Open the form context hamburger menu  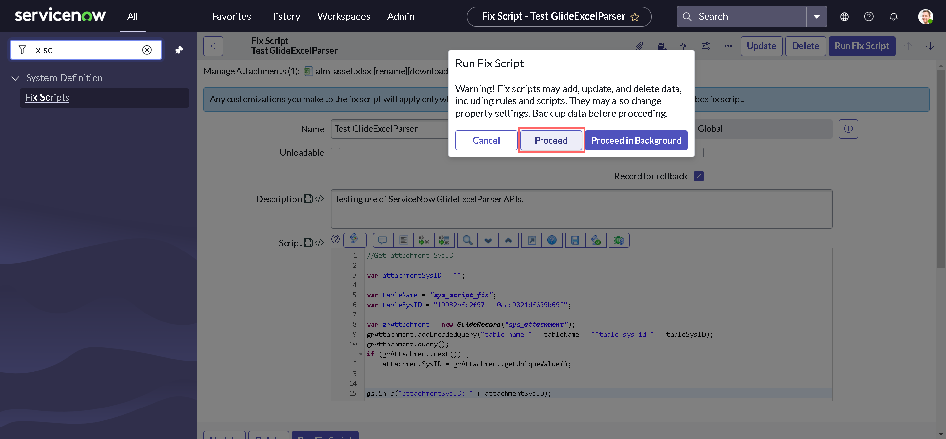point(236,46)
